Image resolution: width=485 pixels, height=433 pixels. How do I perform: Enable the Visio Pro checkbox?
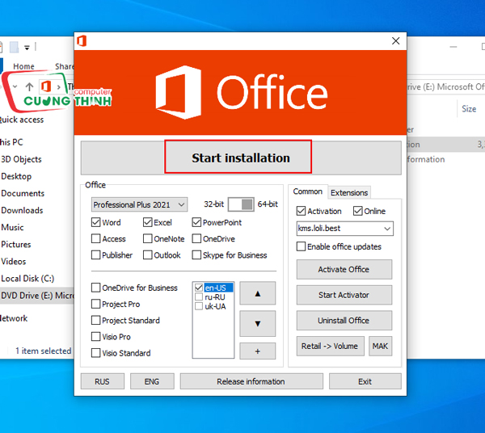pos(96,337)
